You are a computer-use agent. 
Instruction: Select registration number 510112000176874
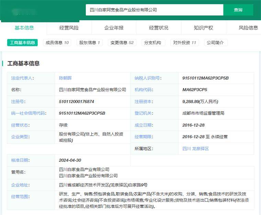pyautogui.click(x=76, y=102)
